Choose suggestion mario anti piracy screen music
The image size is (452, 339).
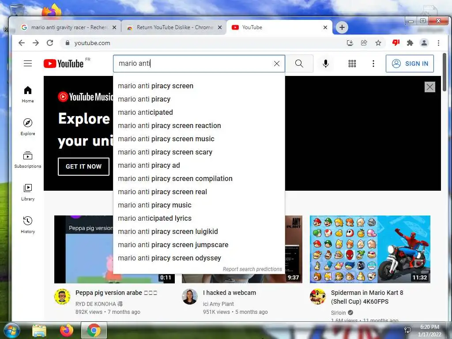pos(199,139)
